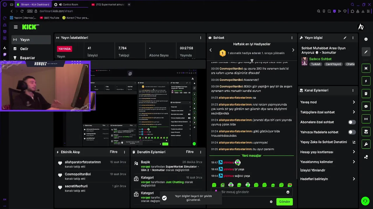This screenshot has width=373, height=209.
Task: Open Yayın bilgisi three-dot menu
Action: 353,38
